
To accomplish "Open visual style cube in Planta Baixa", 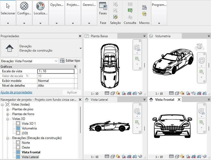I will [113, 93].
